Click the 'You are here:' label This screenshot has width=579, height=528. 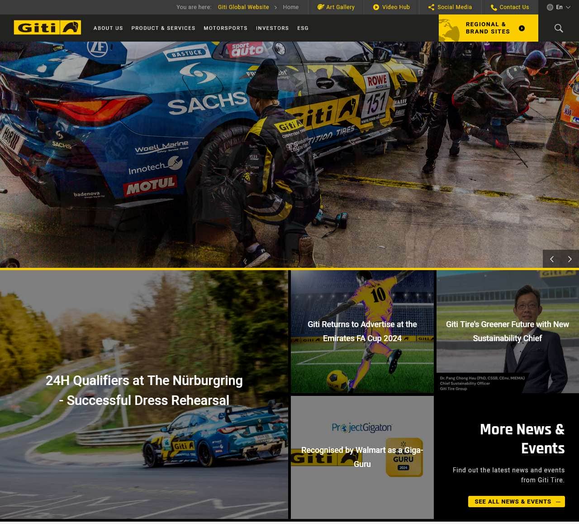[194, 7]
